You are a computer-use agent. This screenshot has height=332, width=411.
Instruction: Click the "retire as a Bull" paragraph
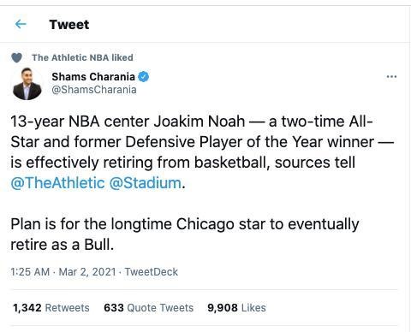pos(185,234)
